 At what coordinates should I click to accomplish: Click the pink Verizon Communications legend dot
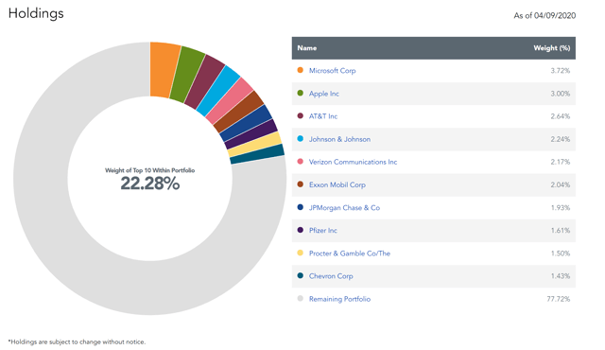point(301,162)
